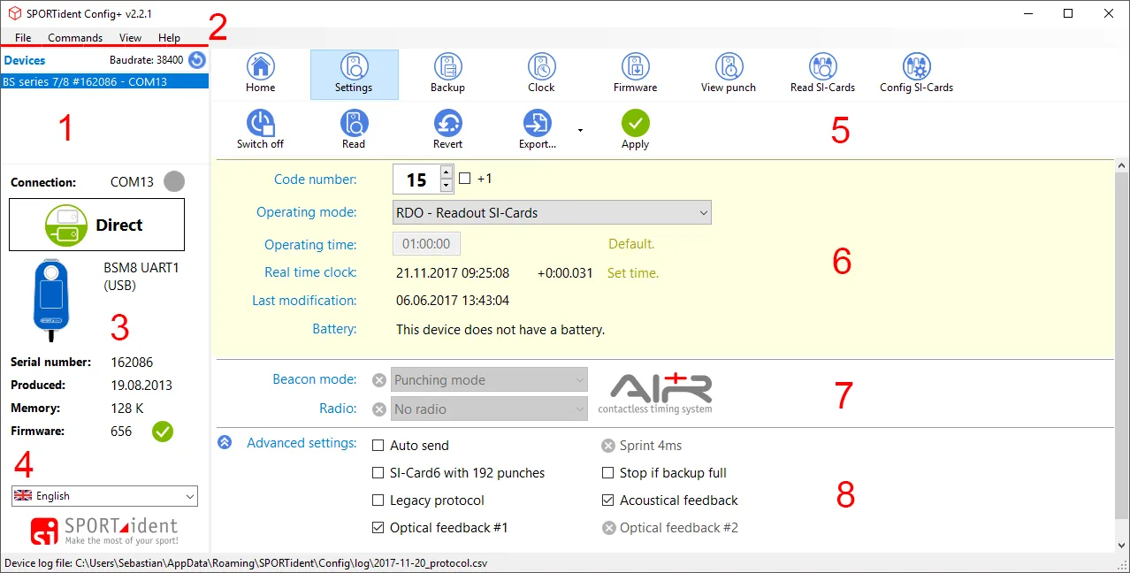Viewport: 1130px width, 573px height.
Task: Open Config SI-Cards tool
Action: (x=916, y=66)
